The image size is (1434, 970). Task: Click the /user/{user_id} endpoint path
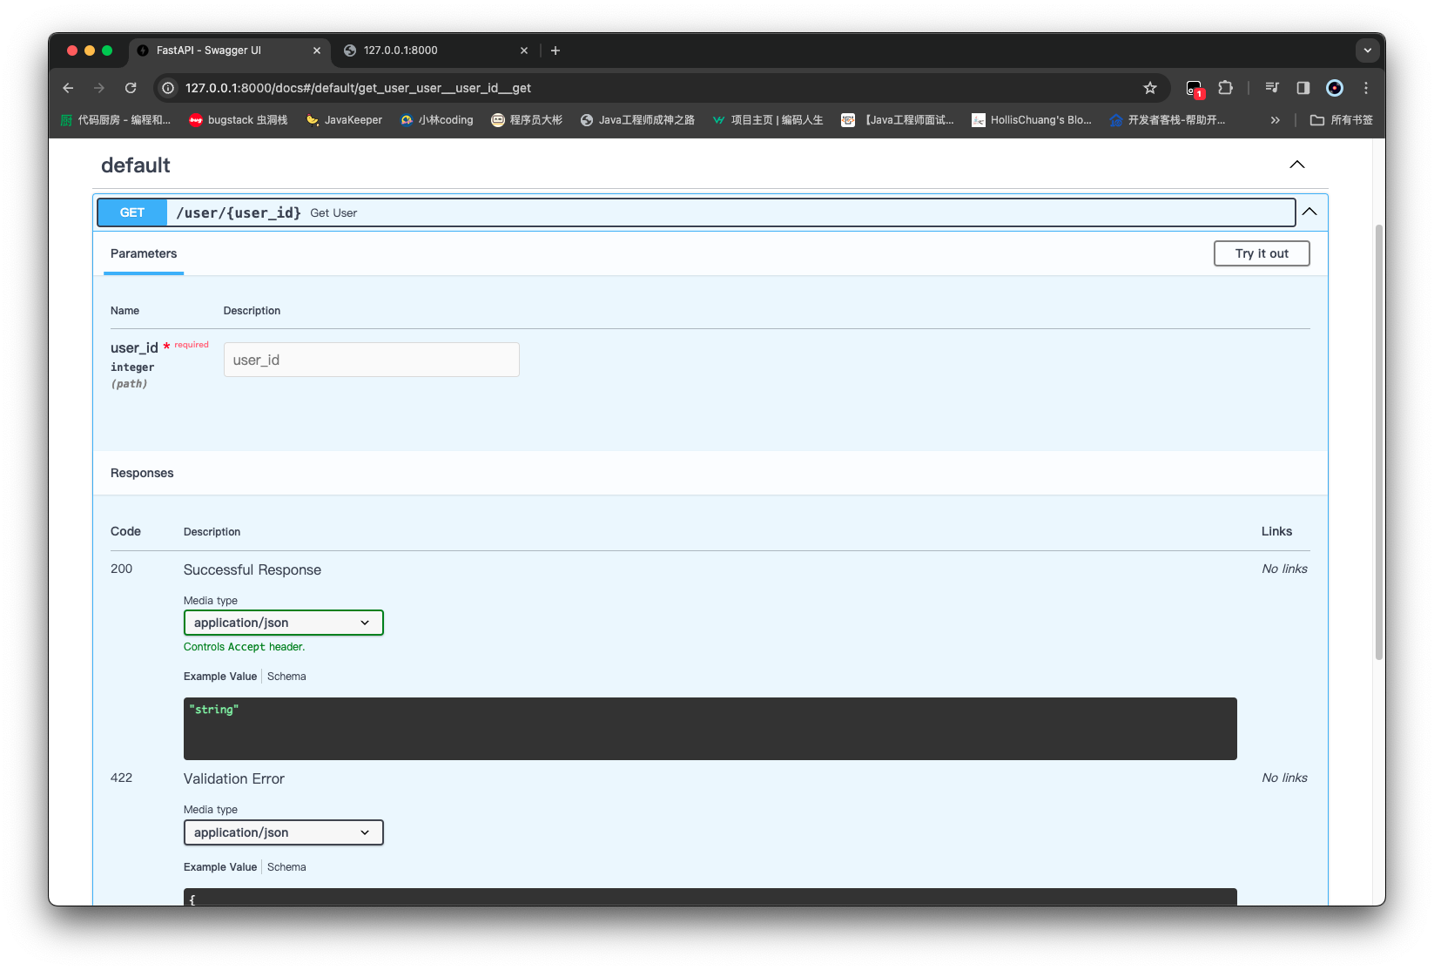click(239, 212)
